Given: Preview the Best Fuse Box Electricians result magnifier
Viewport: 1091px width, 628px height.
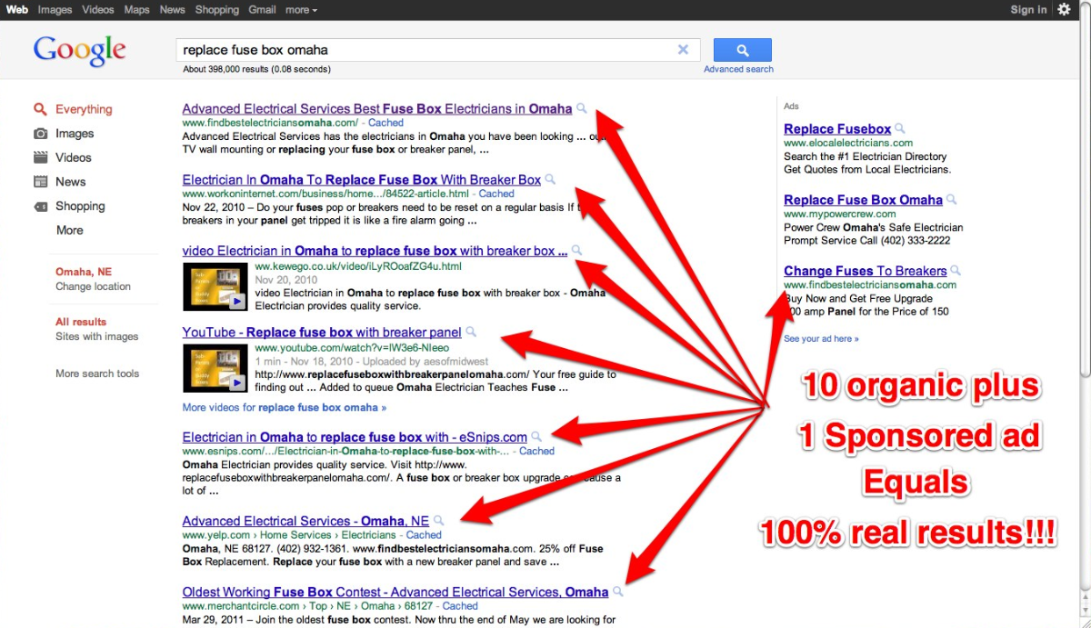Looking at the screenshot, I should (x=582, y=108).
